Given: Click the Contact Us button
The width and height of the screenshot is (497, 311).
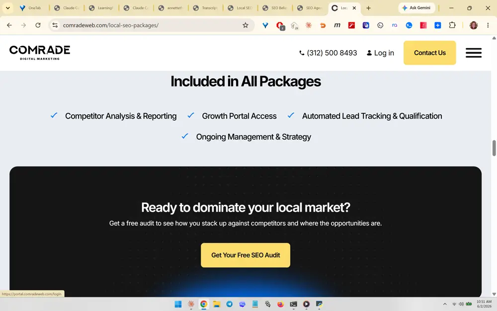Looking at the screenshot, I should point(429,53).
